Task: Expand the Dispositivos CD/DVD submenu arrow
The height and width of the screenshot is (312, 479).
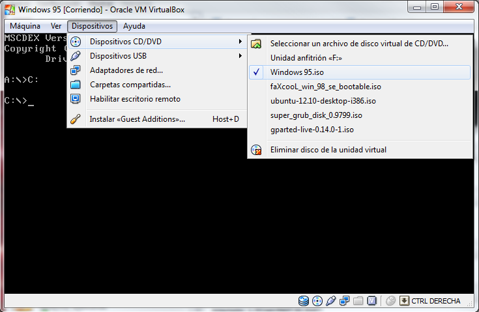Action: pyautogui.click(x=240, y=42)
